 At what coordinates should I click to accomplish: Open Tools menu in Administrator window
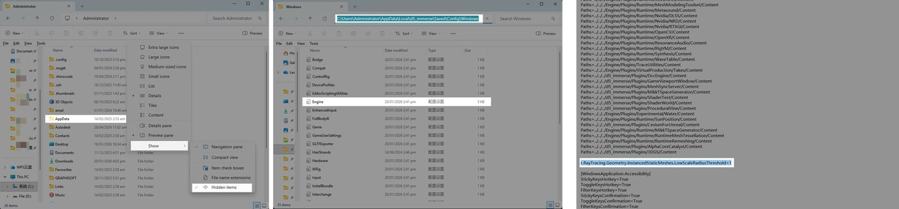pyautogui.click(x=41, y=43)
